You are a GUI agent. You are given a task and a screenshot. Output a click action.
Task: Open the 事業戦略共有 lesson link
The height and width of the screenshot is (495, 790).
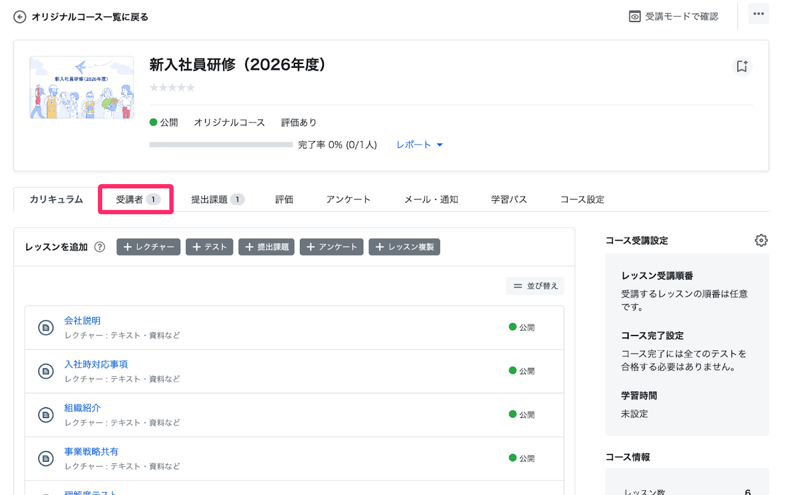pyautogui.click(x=91, y=452)
